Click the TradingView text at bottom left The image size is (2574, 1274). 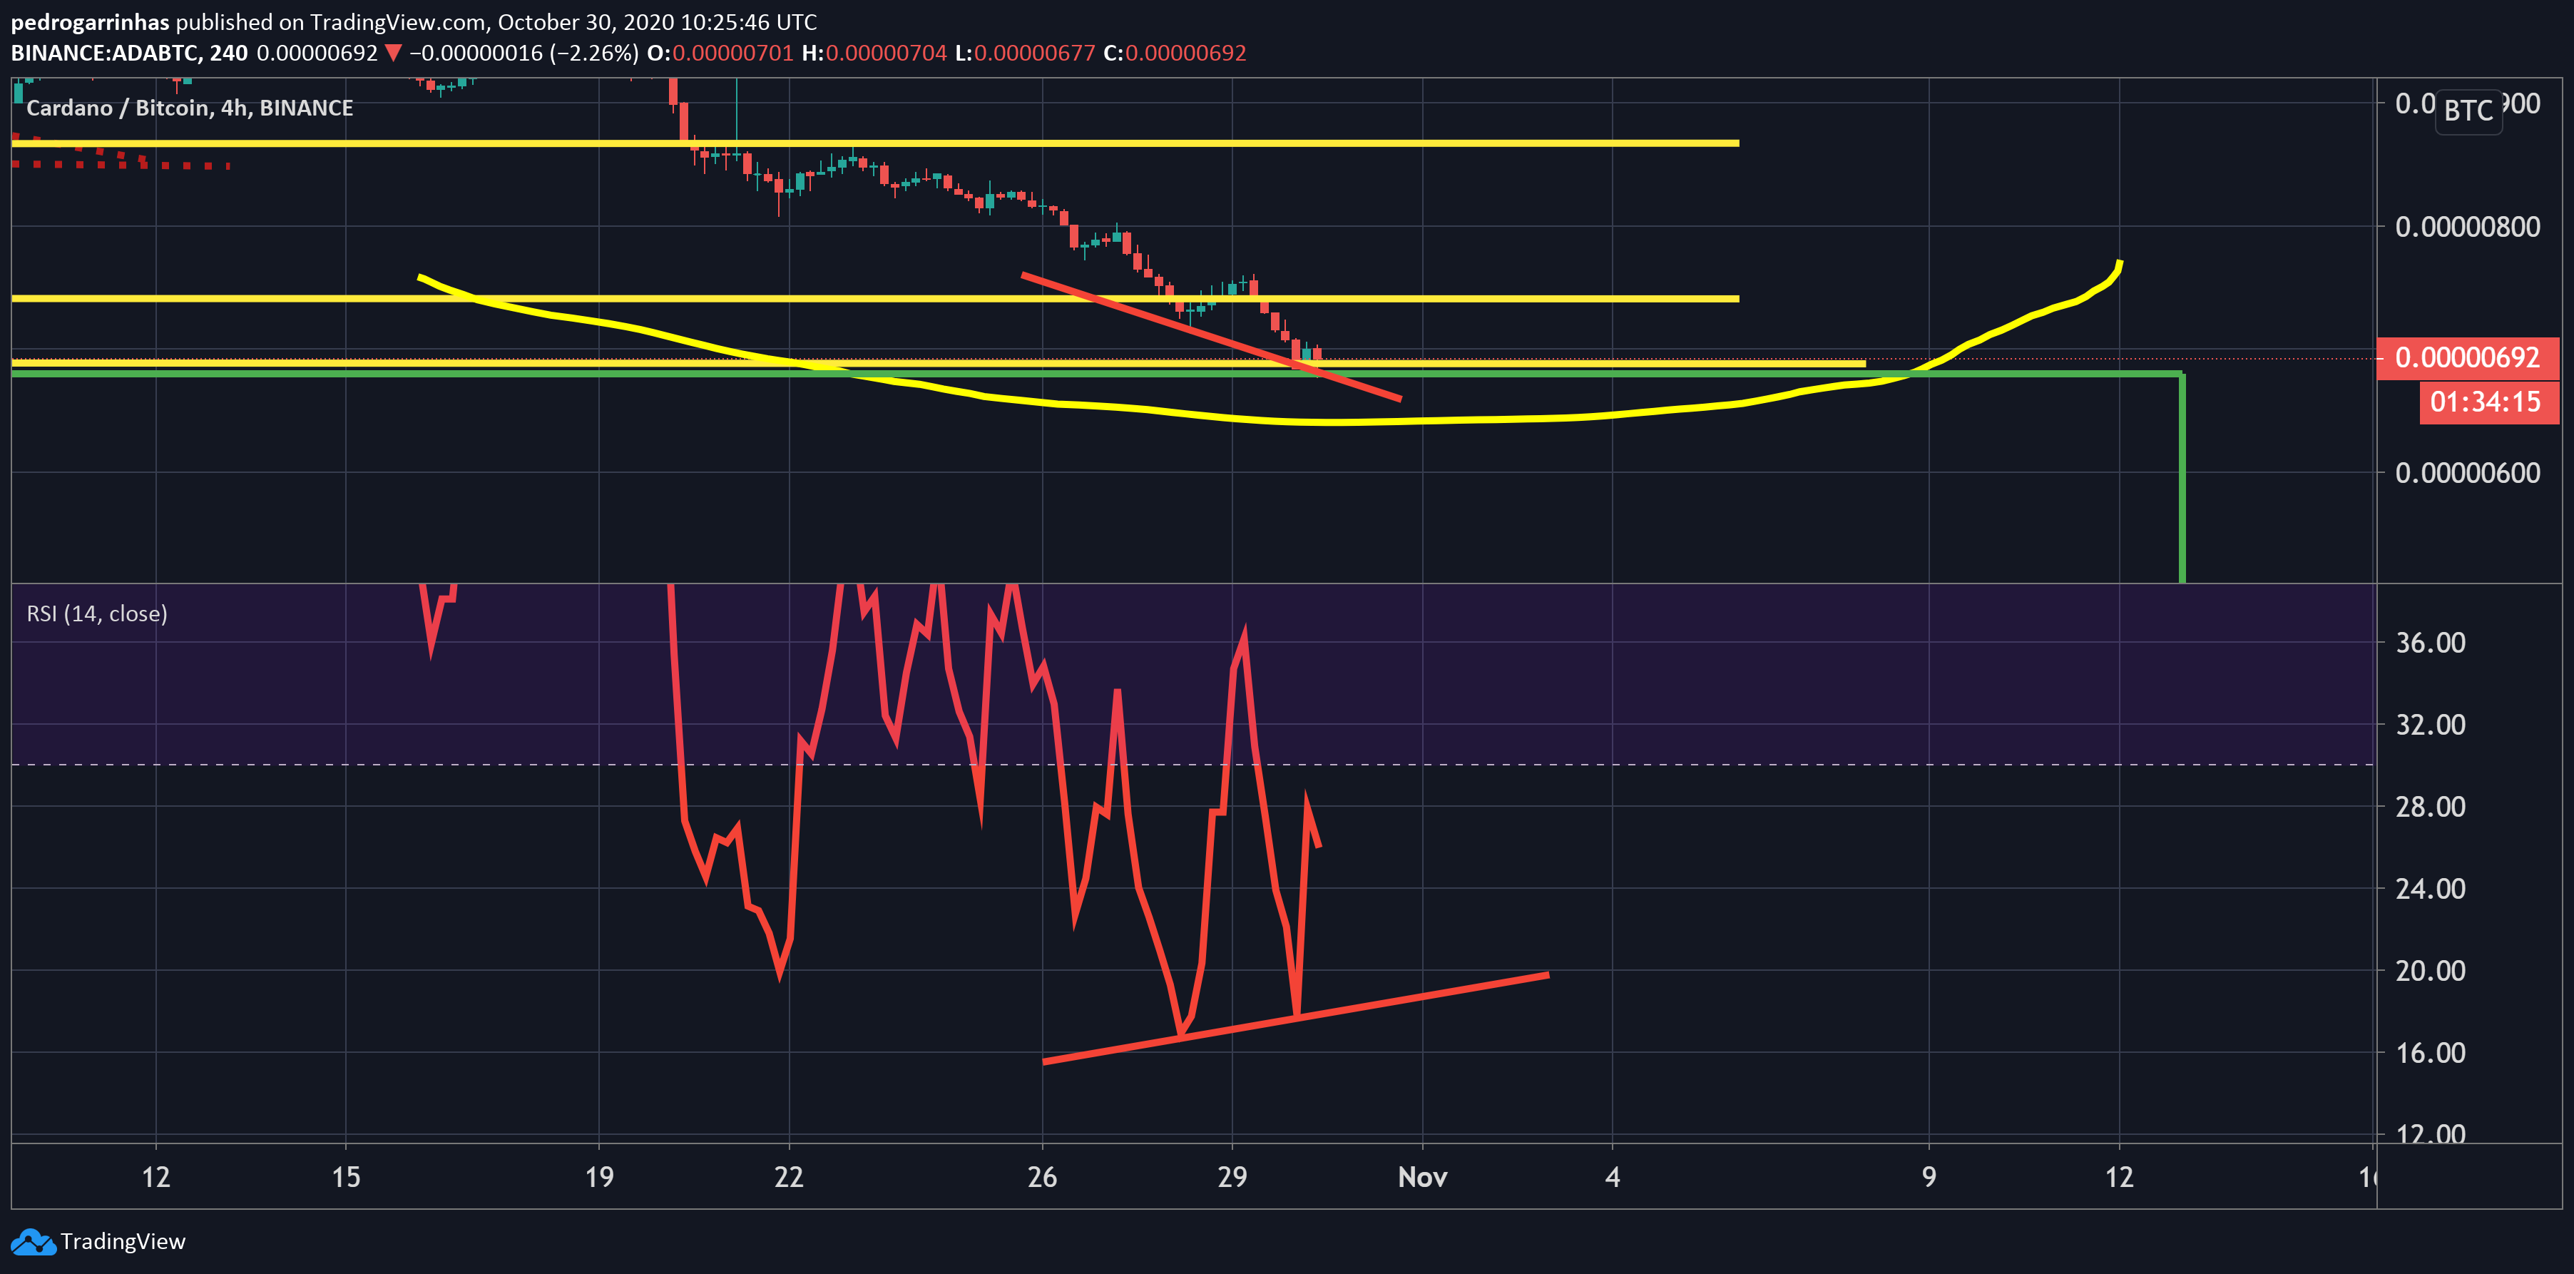[123, 1242]
